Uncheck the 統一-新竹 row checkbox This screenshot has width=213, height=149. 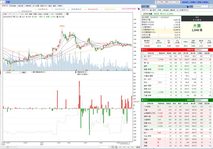point(142,56)
